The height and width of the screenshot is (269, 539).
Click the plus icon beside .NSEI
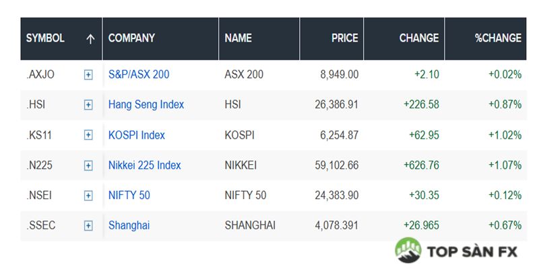tap(88, 196)
